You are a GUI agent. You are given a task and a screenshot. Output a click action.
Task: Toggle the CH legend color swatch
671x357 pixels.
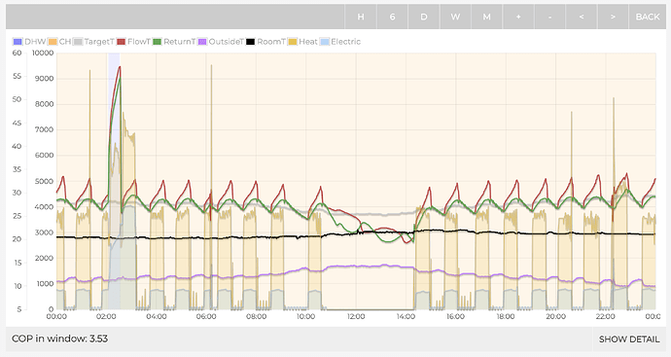53,42
